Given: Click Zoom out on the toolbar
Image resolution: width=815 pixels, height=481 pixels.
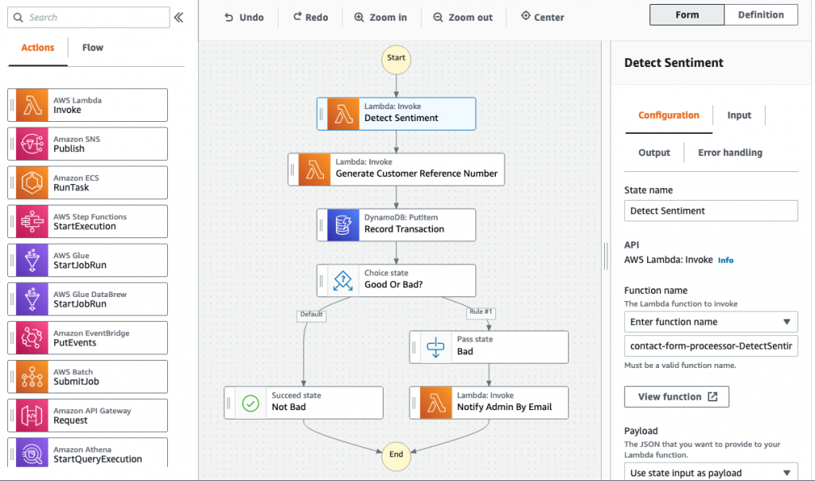Looking at the screenshot, I should 463,18.
